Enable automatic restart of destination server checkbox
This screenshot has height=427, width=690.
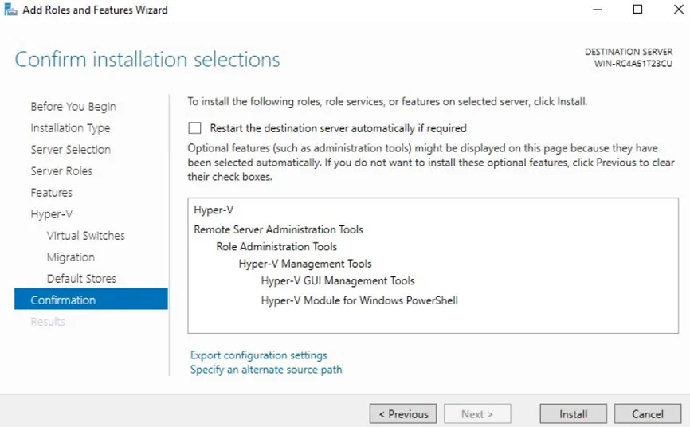(x=195, y=128)
